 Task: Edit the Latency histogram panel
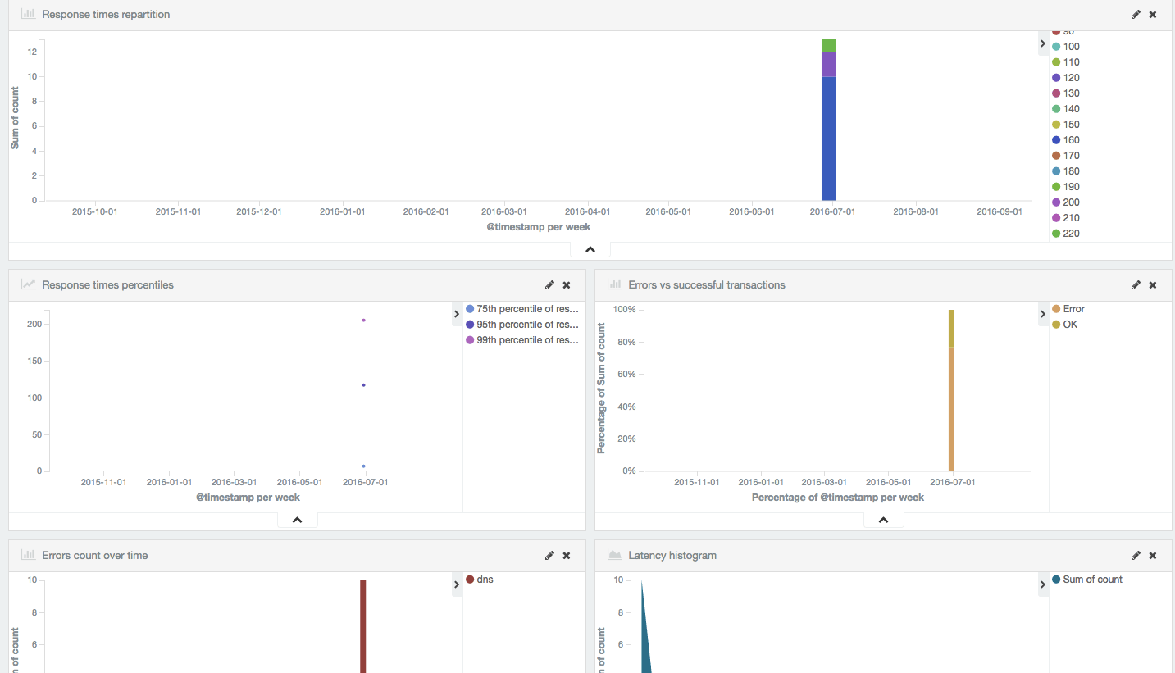[x=1136, y=556]
